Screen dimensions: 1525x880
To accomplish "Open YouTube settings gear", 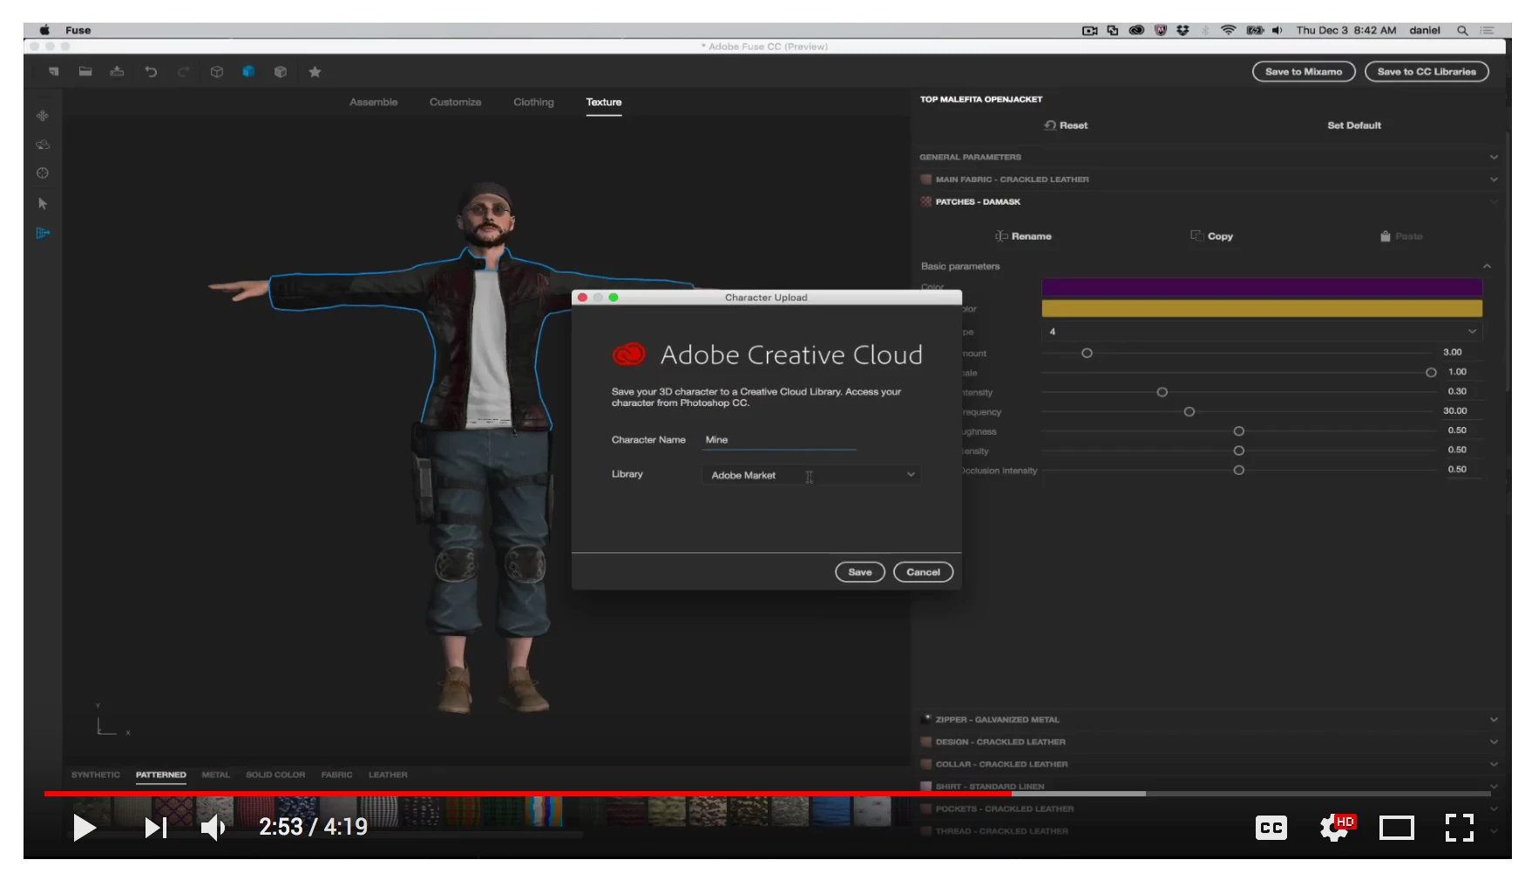I will click(1334, 827).
